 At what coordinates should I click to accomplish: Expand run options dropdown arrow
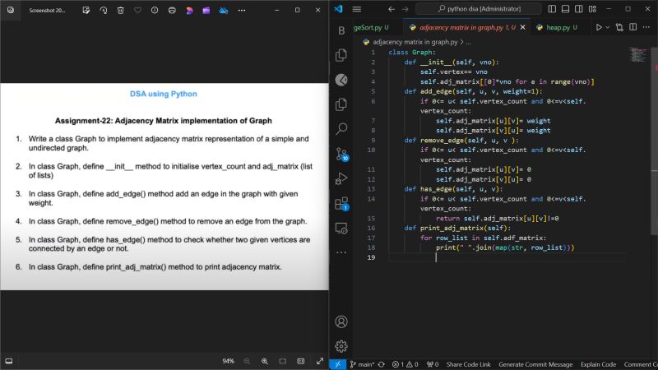[x=608, y=27]
